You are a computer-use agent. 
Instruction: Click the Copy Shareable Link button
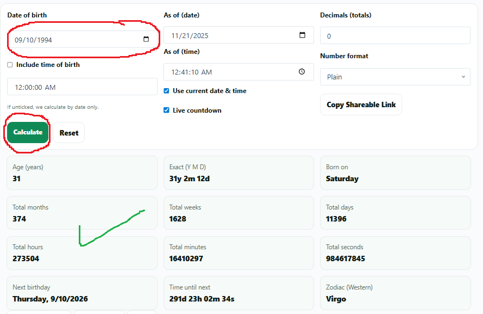361,104
